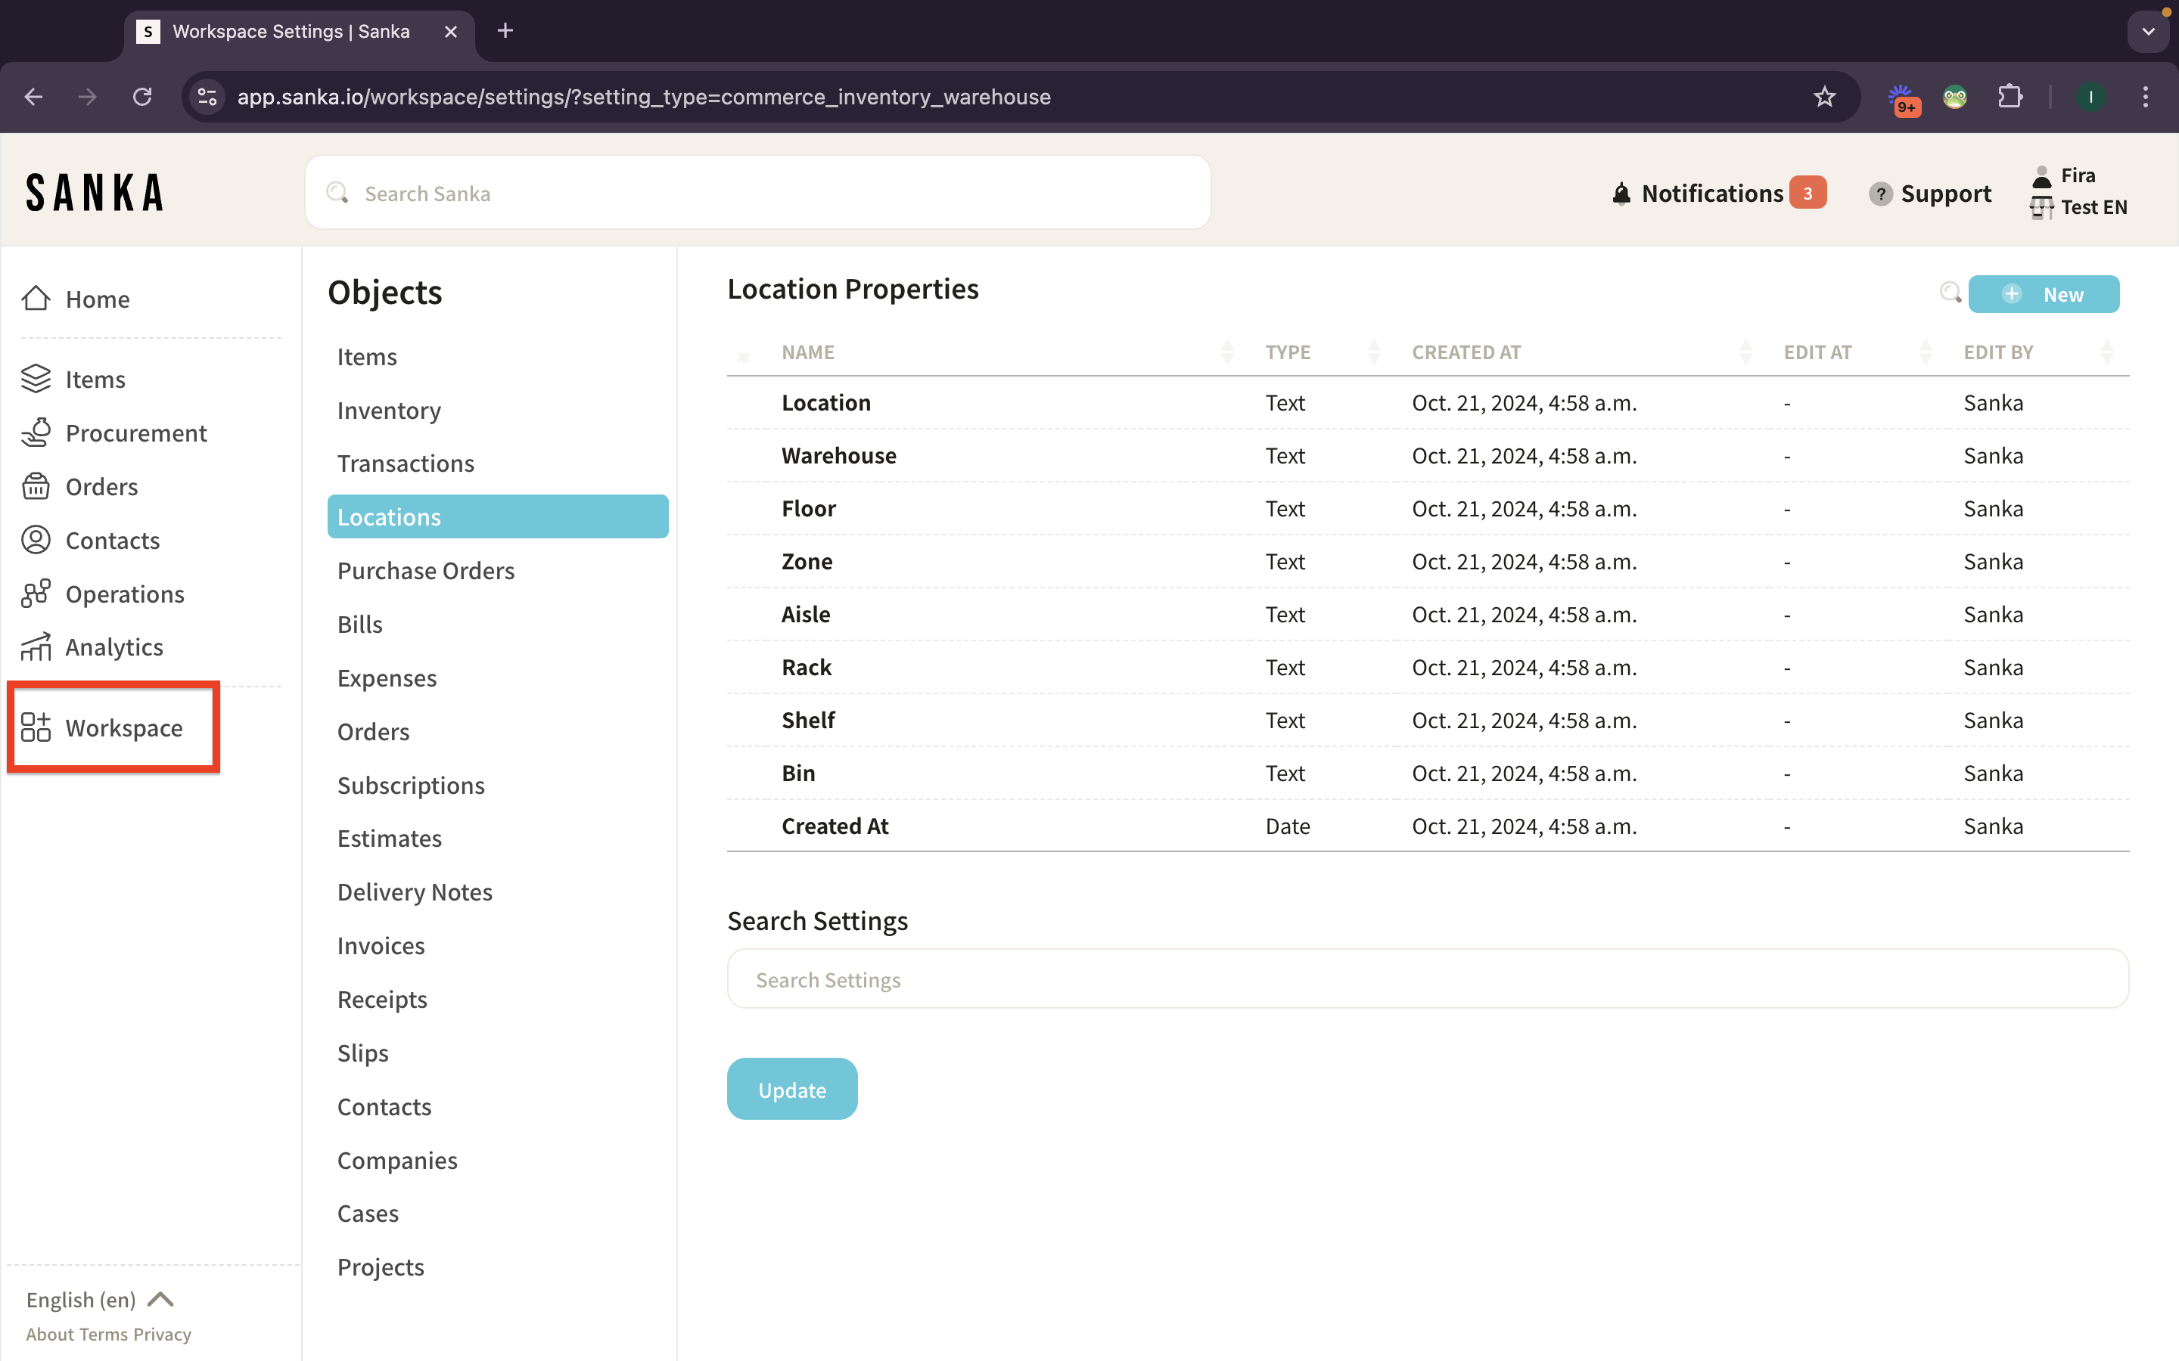
Task: Sort table by CREATED AT column arrows
Action: [1745, 352]
